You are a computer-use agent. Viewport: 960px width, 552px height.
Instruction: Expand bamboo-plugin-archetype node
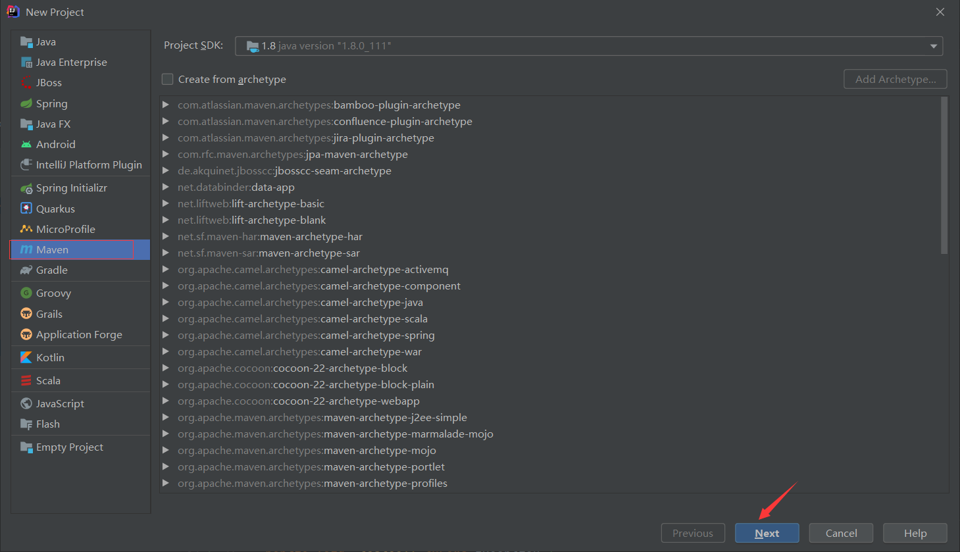tap(166, 105)
